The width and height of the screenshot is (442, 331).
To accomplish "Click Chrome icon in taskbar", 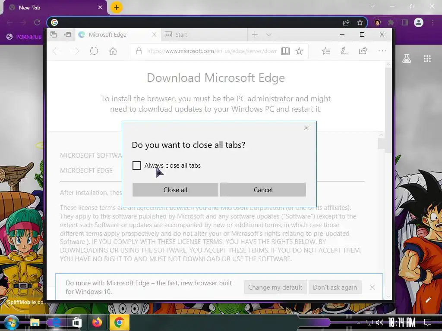I will [x=119, y=322].
